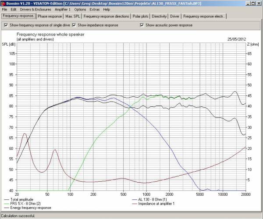Image resolution: width=263 pixels, height=219 pixels.
Task: Toggle Show frequency response of single drive
Action: (x=37, y=25)
